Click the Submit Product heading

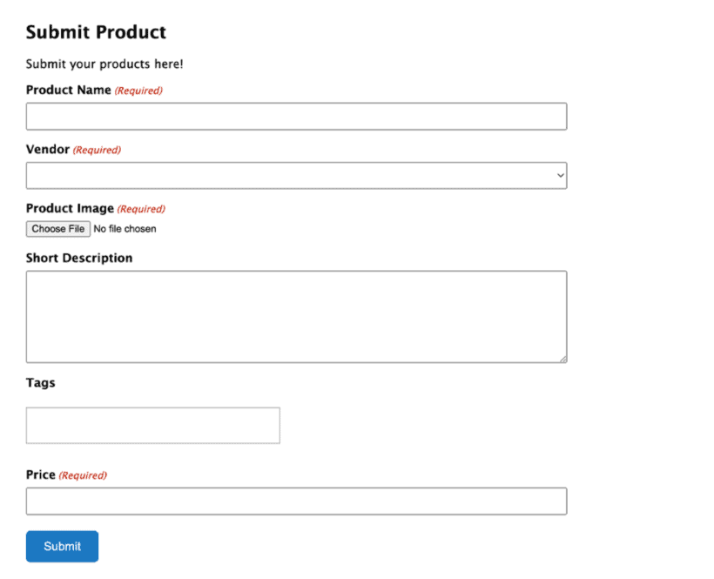click(96, 32)
